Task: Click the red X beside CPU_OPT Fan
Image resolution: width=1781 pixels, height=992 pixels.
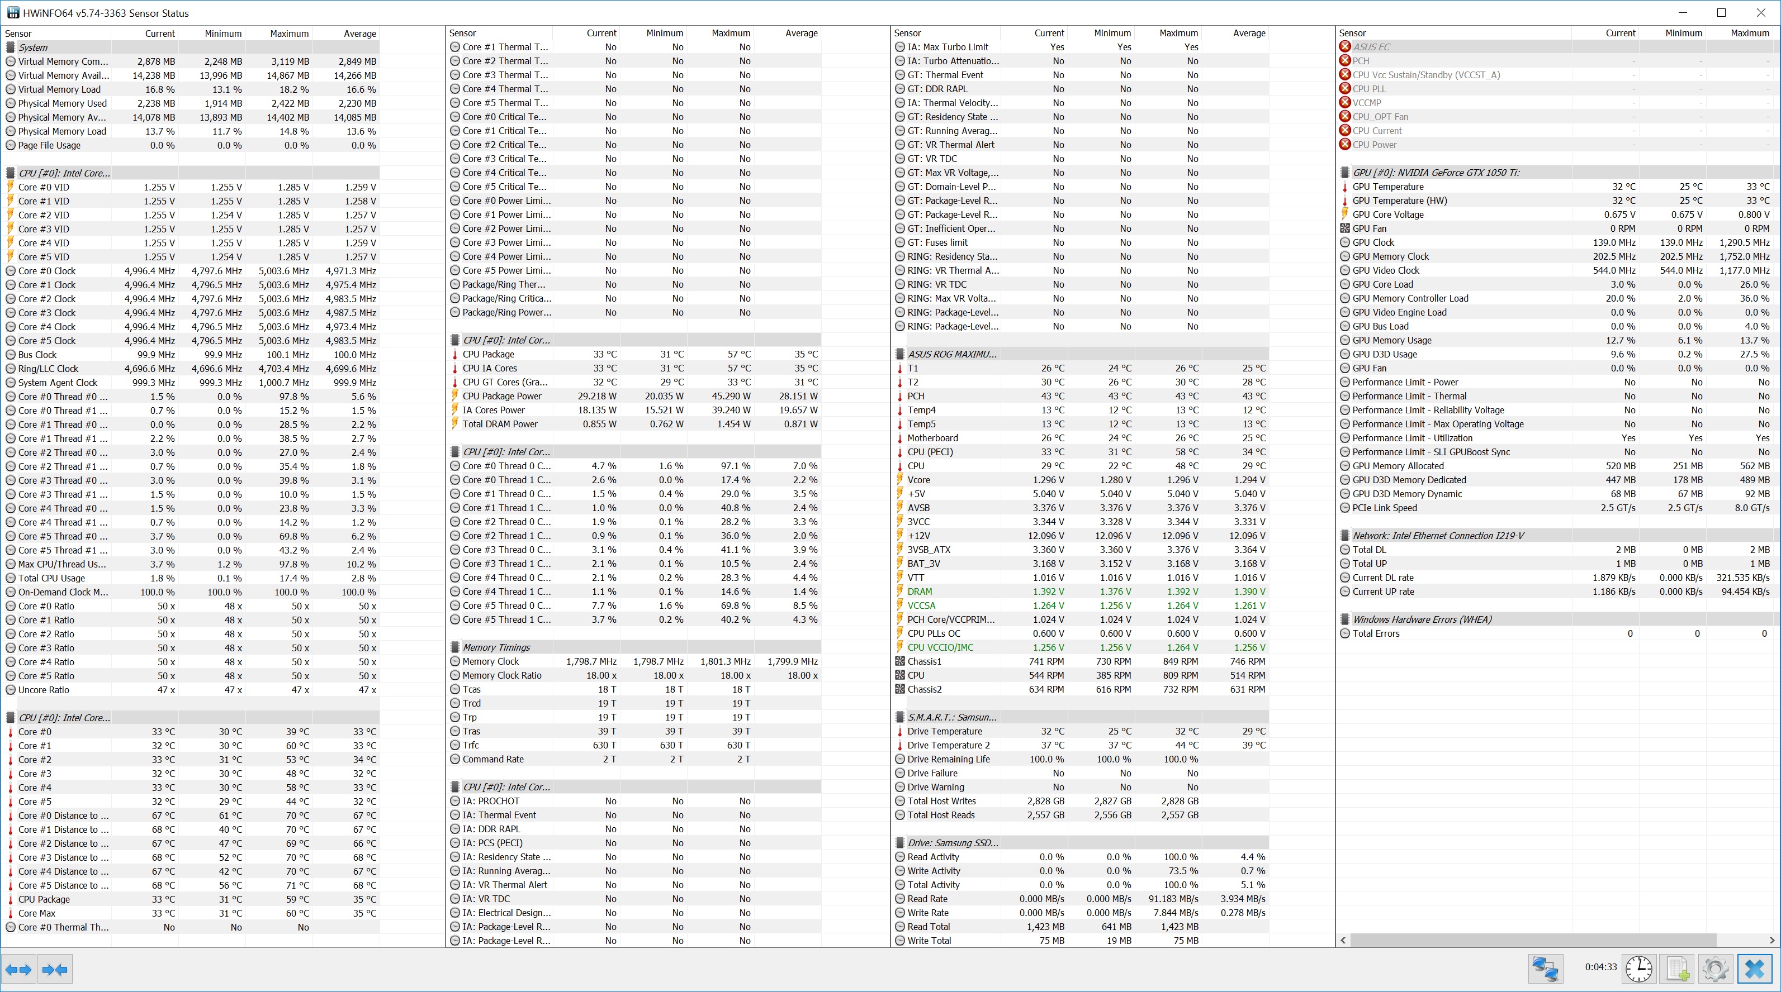Action: (1345, 117)
